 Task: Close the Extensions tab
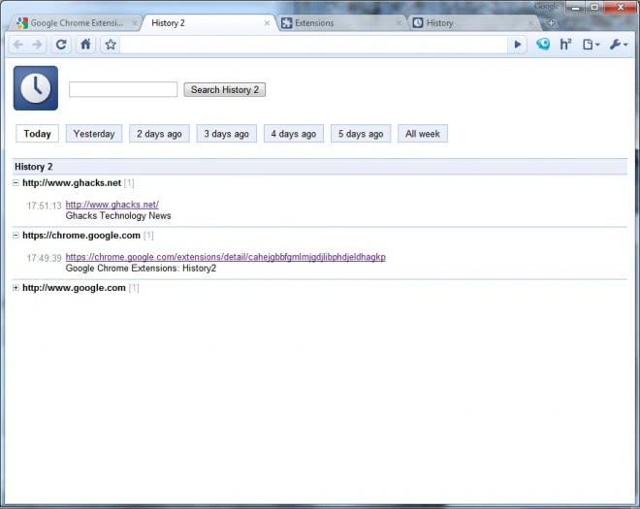tap(399, 23)
